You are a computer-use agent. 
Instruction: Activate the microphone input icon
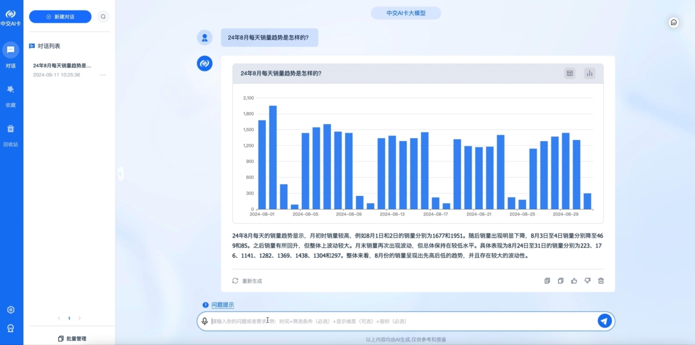tap(204, 320)
